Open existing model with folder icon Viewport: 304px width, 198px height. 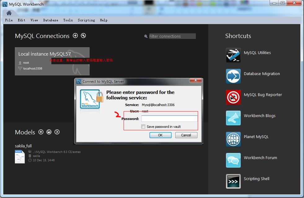tap(49, 132)
